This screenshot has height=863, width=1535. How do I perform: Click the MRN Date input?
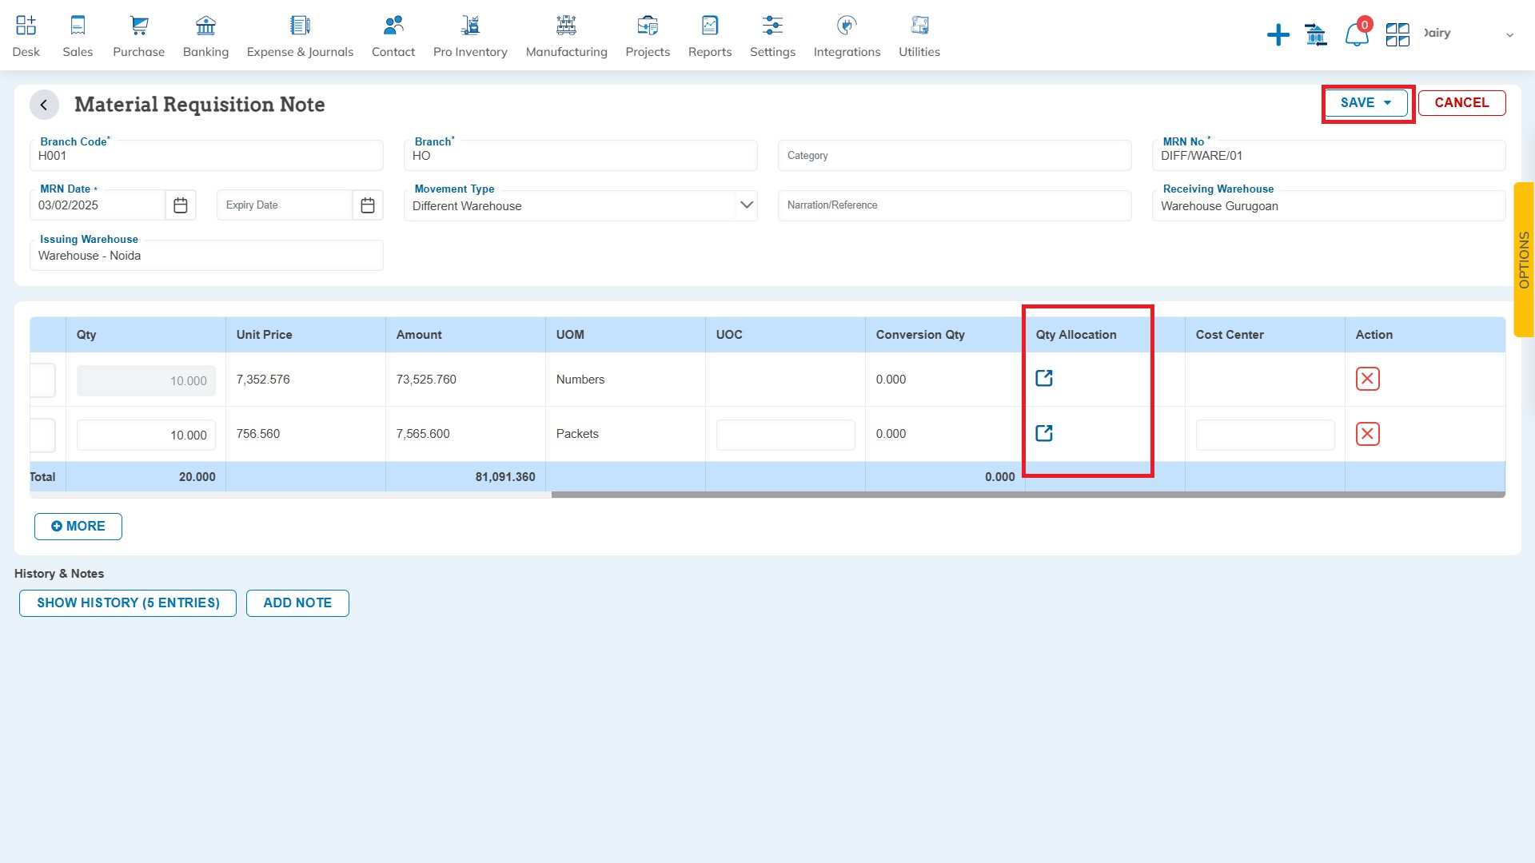98,205
